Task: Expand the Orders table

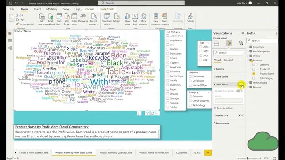Action: [x=248, y=56]
